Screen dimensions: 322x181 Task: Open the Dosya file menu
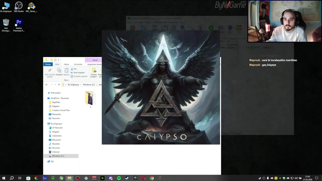click(48, 64)
